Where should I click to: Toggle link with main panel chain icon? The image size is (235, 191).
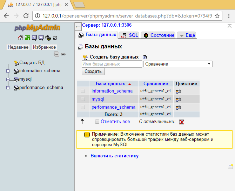[63, 54]
